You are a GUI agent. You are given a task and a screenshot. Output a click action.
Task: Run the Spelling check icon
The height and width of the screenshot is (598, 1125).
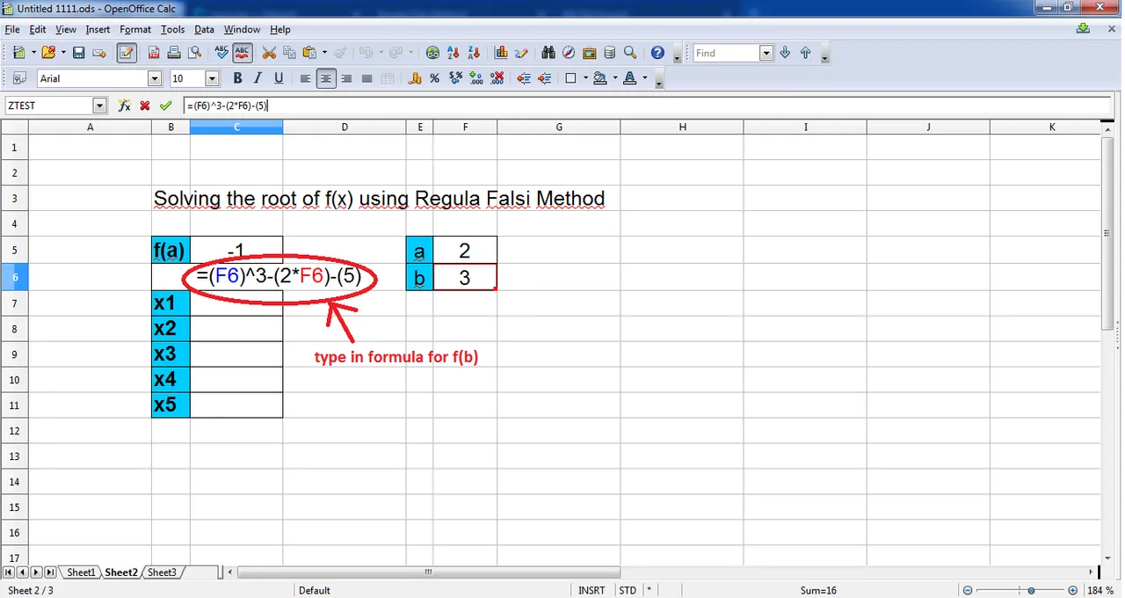221,53
